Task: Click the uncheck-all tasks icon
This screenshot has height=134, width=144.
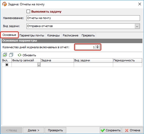Action: click(11, 55)
